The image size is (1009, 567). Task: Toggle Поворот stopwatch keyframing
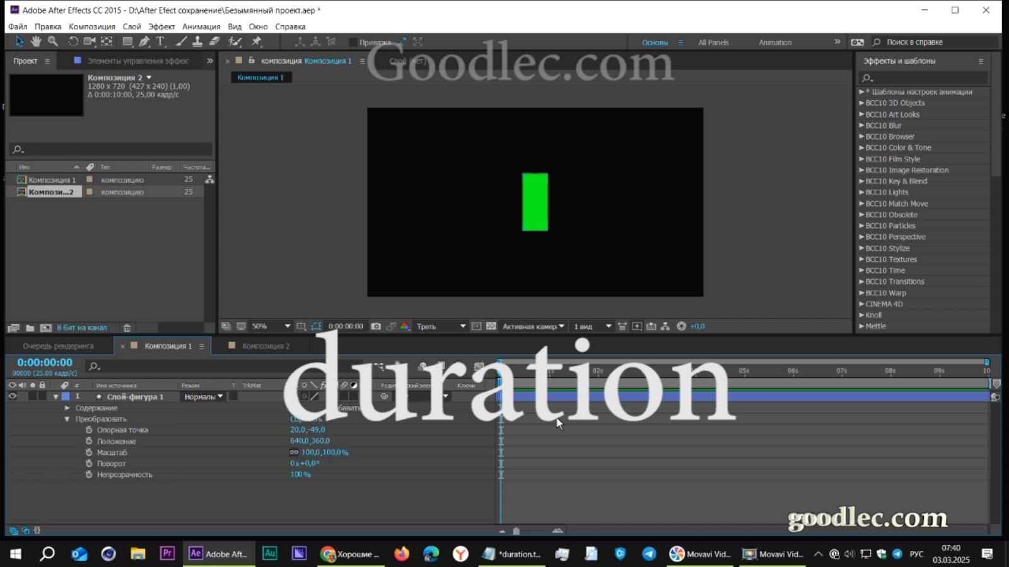[89, 463]
